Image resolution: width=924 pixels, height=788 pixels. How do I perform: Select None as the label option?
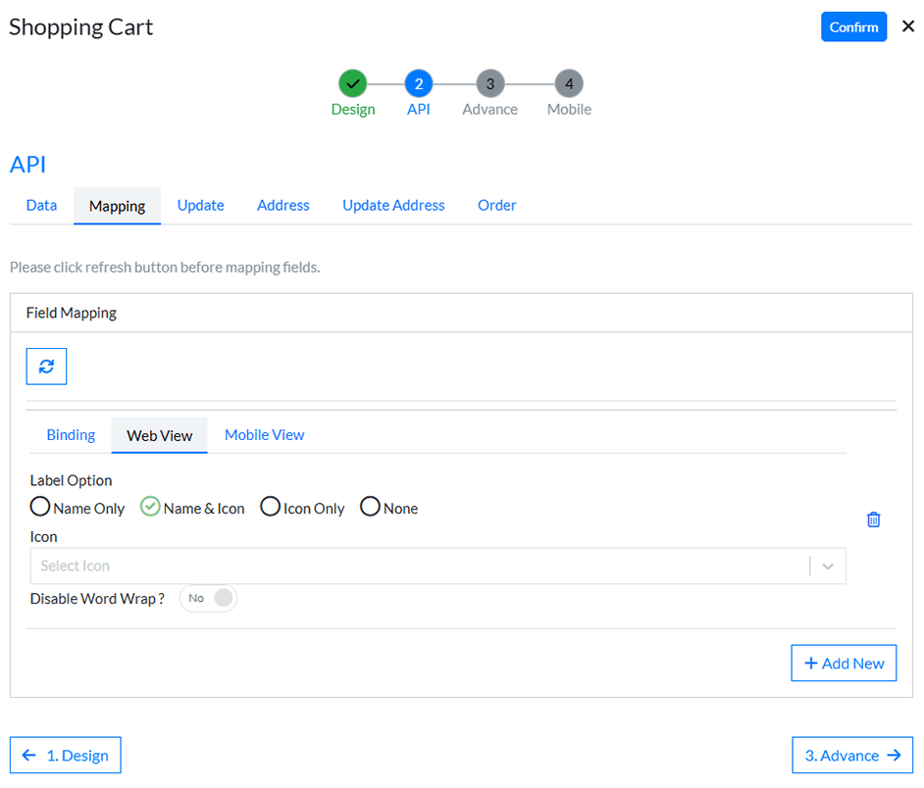pos(371,508)
